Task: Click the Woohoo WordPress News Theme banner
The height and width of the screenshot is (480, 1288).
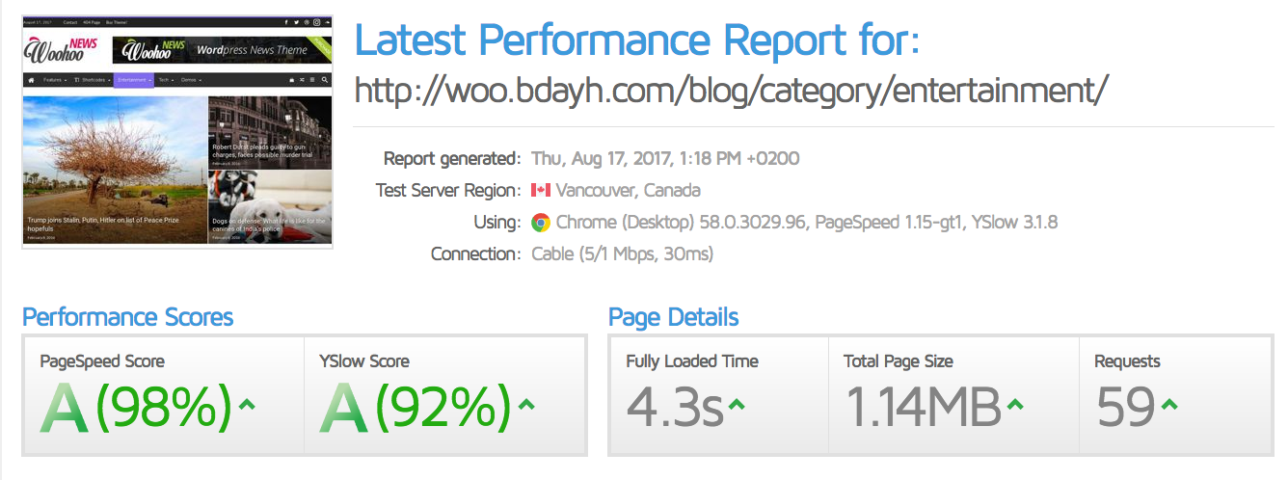Action: pos(222,50)
